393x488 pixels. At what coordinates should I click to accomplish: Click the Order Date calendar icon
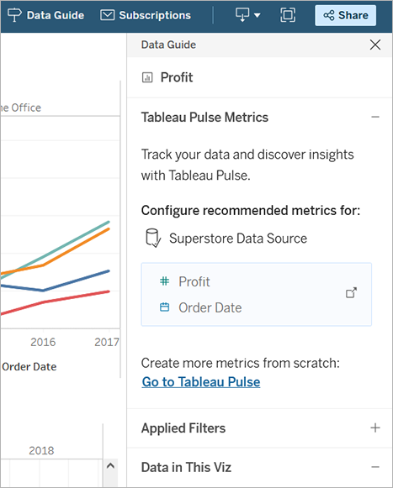click(164, 307)
